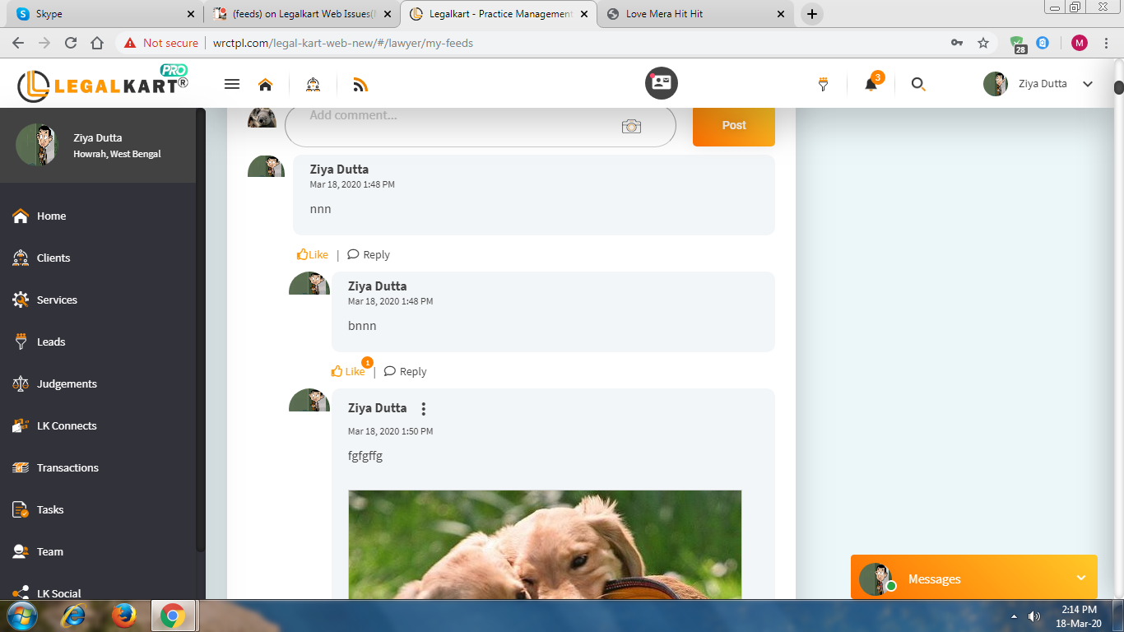Open three-dot options on 'fgfgffg' comment
Screen dimensions: 1124x632
[424, 409]
